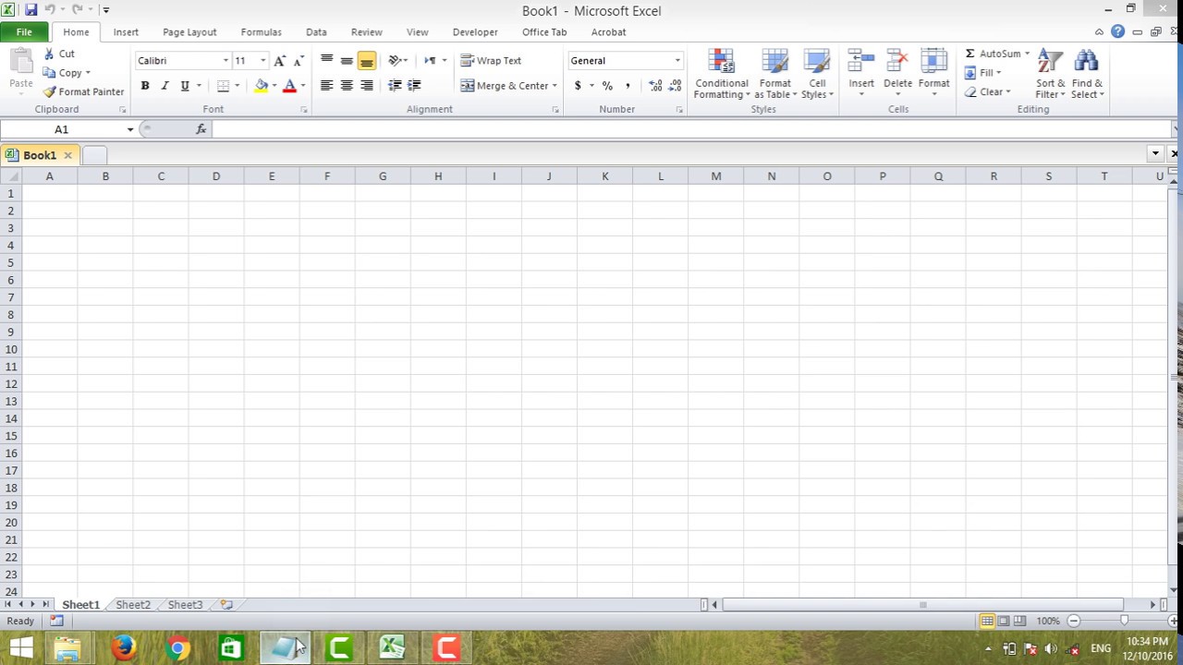
Task: Select the Sheet3 tab
Action: pyautogui.click(x=185, y=605)
